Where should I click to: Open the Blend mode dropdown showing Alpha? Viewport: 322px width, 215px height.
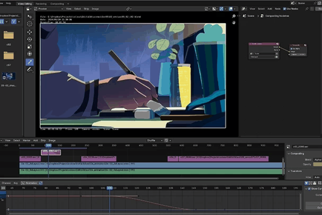318,159
